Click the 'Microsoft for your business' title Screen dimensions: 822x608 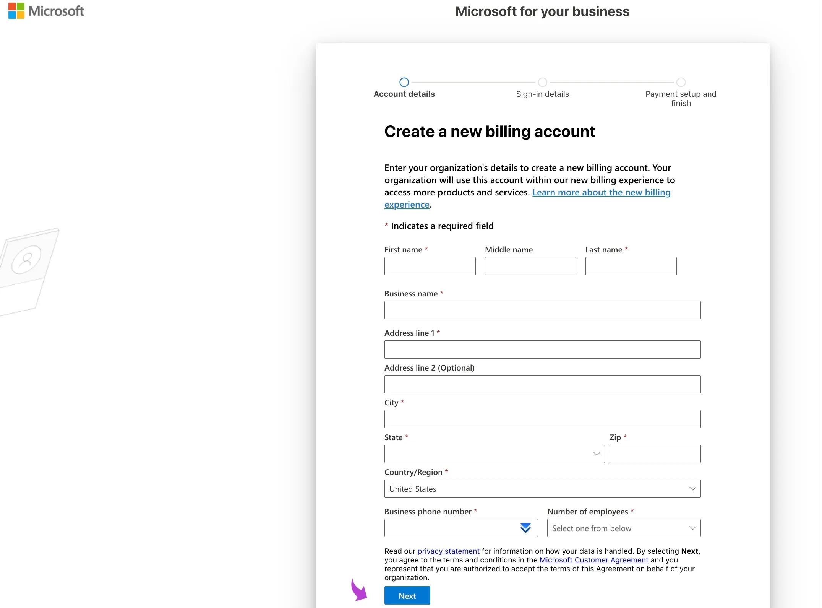pyautogui.click(x=542, y=11)
